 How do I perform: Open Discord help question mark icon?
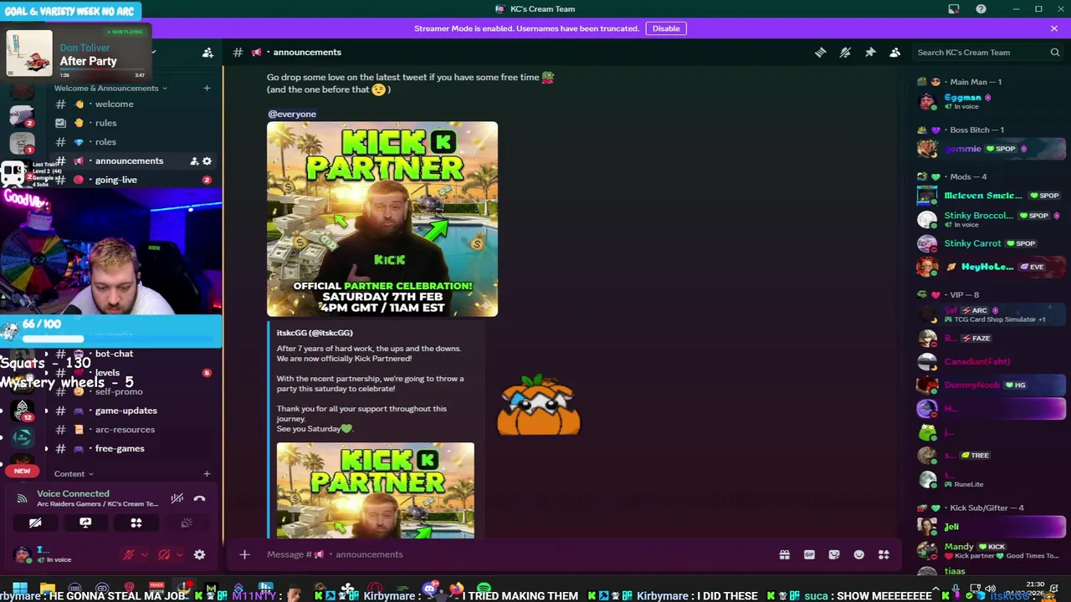click(x=981, y=9)
